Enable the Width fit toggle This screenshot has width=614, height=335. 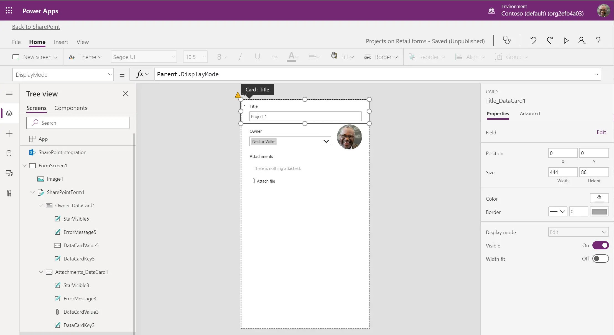(600, 259)
